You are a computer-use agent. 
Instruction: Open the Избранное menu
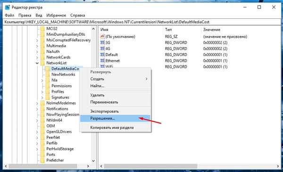coord(56,16)
